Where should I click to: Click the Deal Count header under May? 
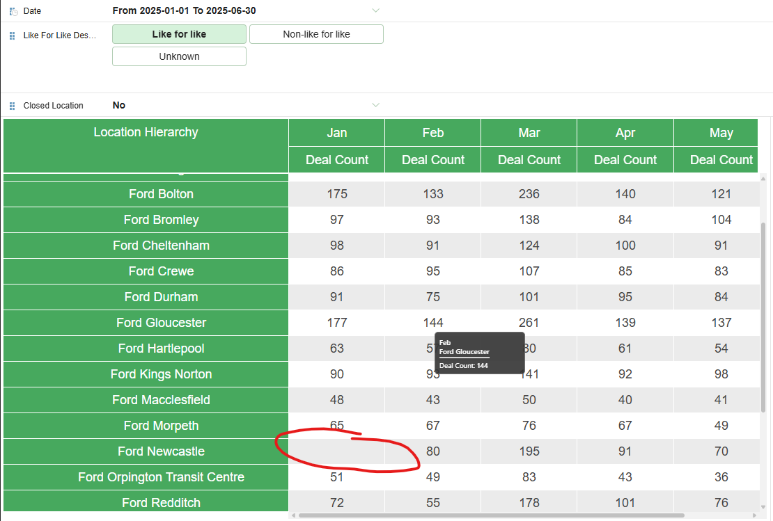click(716, 159)
